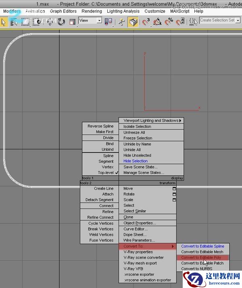Open Edit Named Selection Sets icon
The image size is (242, 288).
193,22
